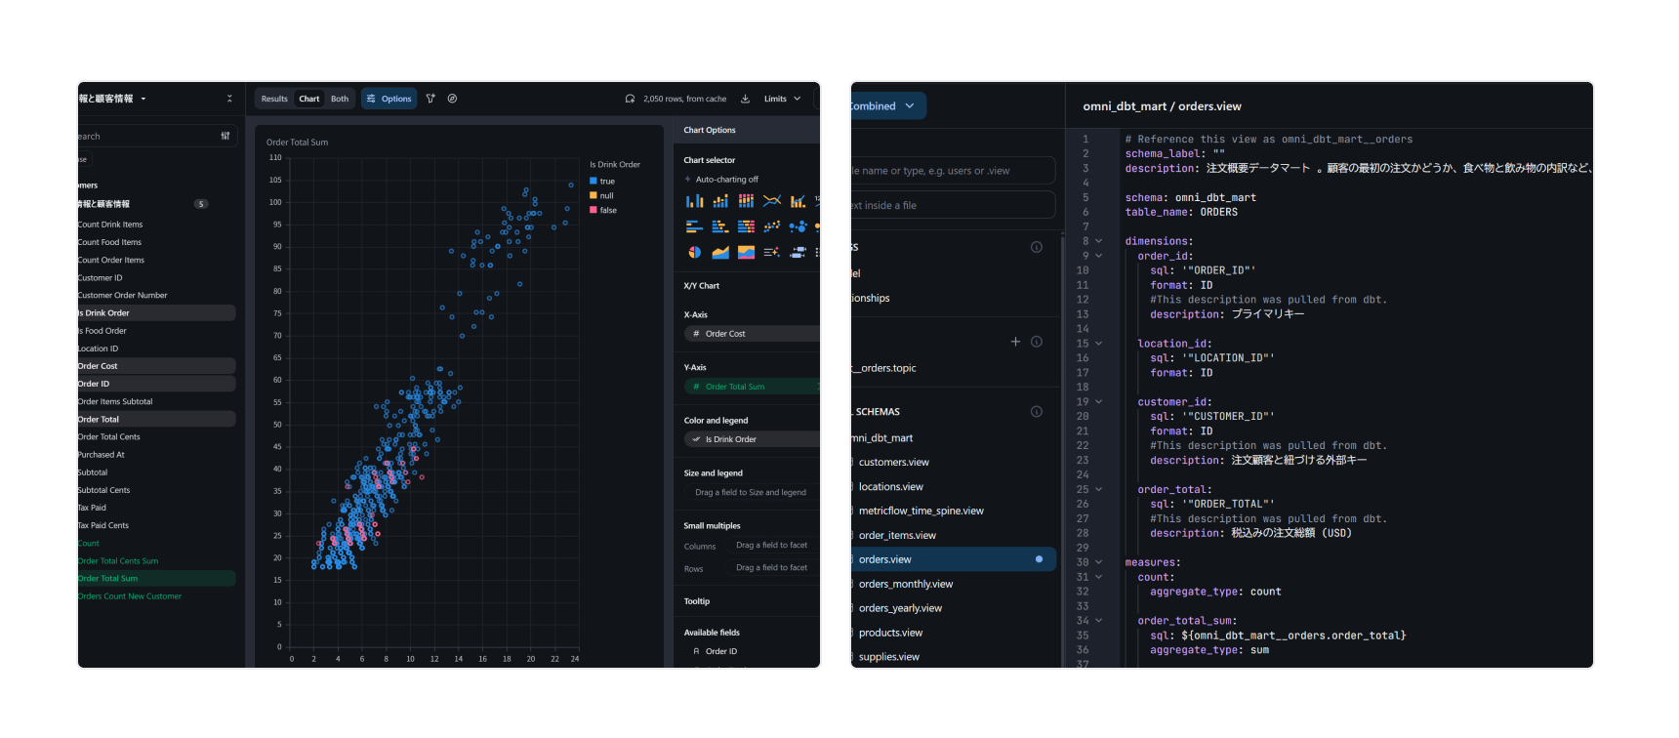Switch to the Results tab

(274, 99)
